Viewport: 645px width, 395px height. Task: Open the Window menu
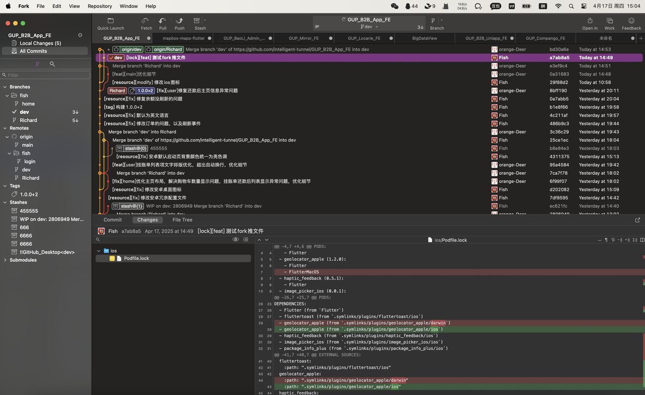[x=128, y=6]
